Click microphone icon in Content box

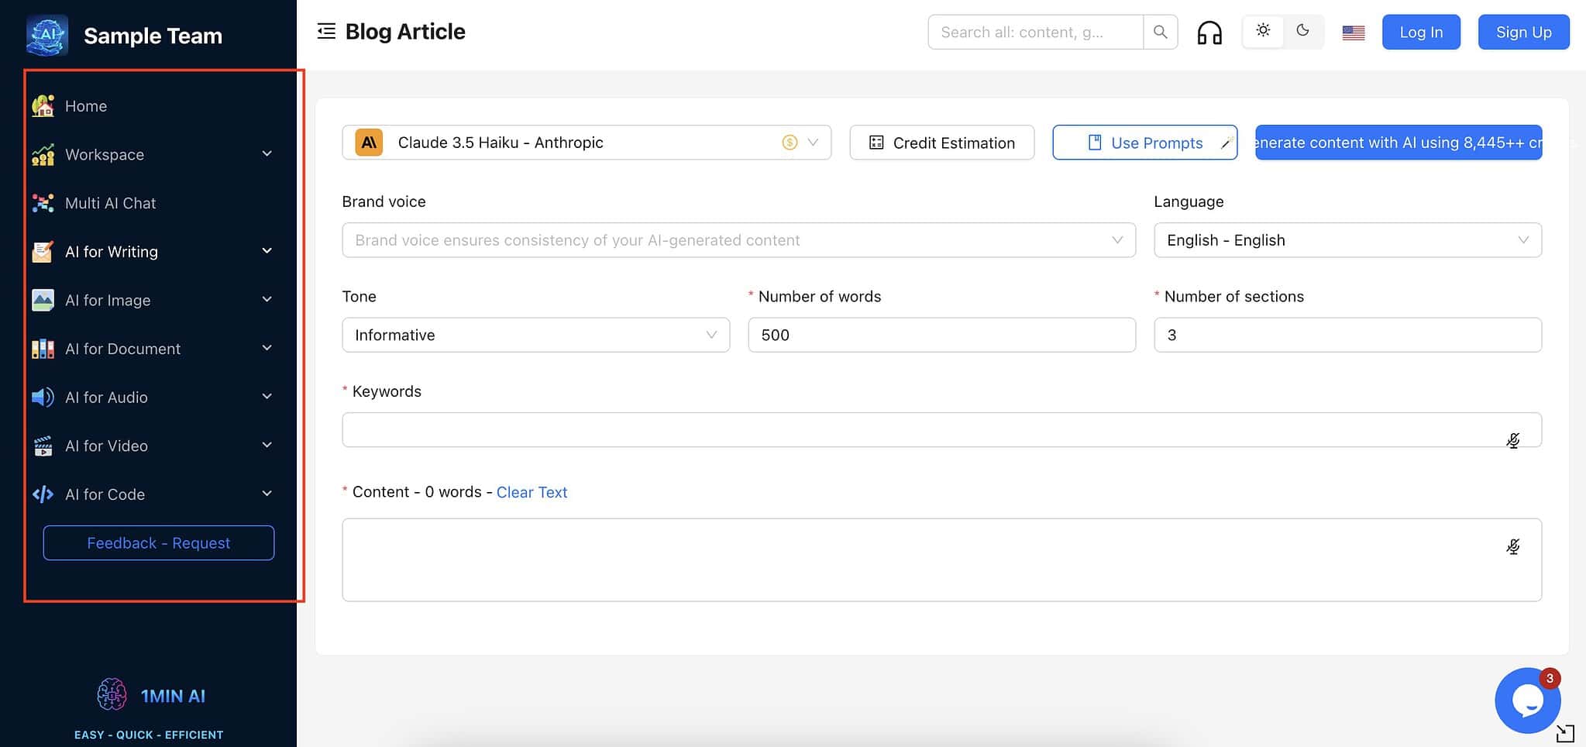[x=1512, y=546]
